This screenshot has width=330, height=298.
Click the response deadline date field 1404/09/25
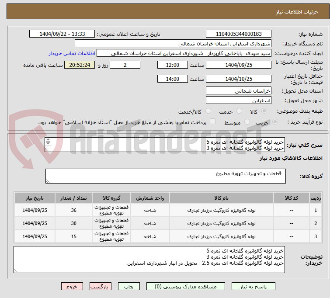click(x=238, y=65)
